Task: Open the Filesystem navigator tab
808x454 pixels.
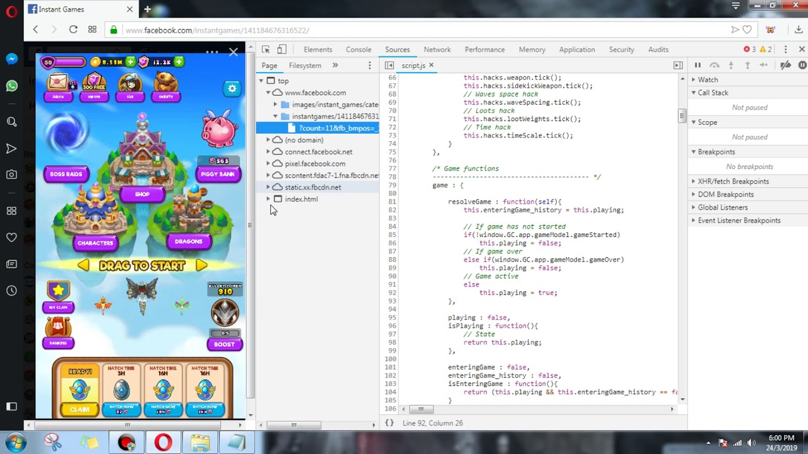Action: pos(305,66)
